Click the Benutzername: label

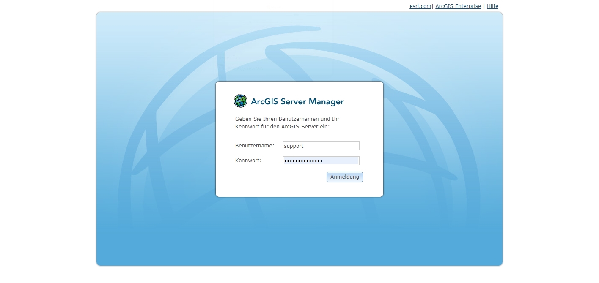click(x=255, y=146)
